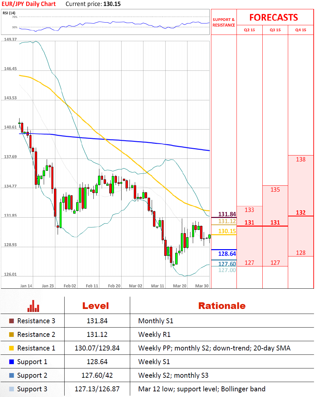Click the Q4 15 forecast value 138

point(301,159)
